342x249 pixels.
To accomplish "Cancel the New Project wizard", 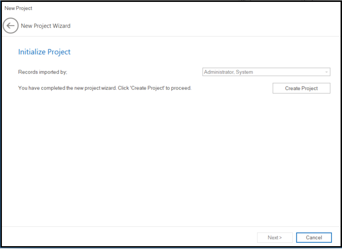I will coord(314,238).
